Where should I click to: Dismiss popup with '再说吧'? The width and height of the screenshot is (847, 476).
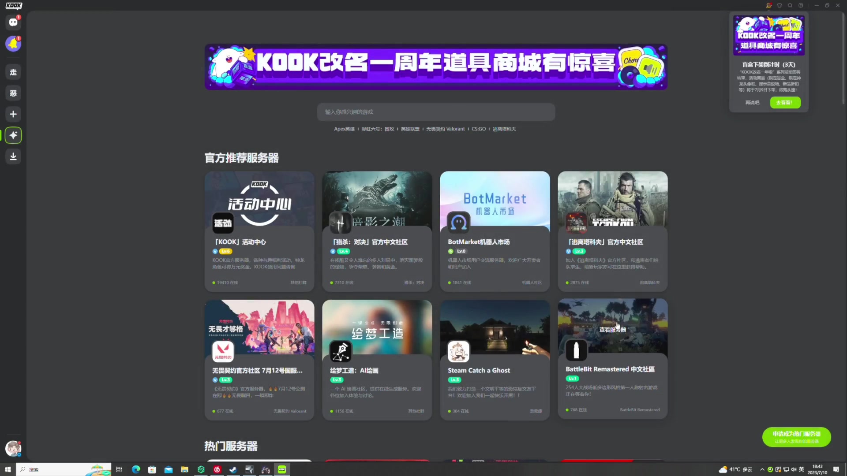(x=753, y=103)
